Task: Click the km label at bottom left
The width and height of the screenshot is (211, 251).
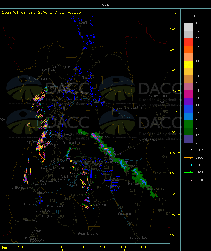Action: [4, 248]
